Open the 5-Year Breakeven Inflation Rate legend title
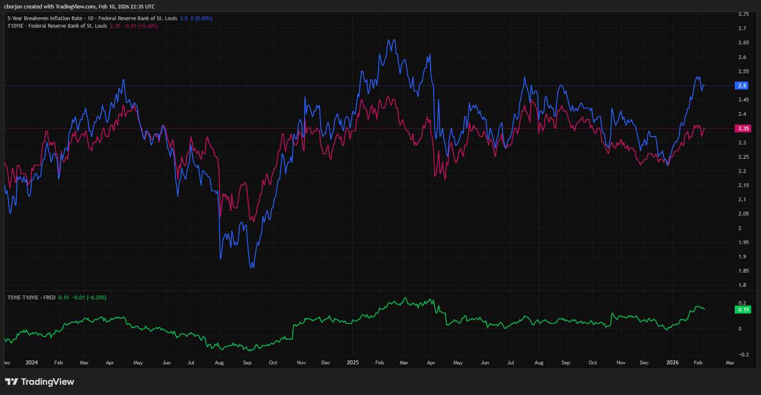 (x=45, y=18)
